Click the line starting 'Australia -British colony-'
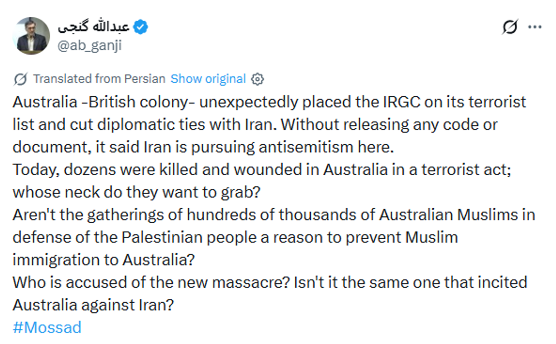Viewport: 556px width, 344px height. [269, 102]
